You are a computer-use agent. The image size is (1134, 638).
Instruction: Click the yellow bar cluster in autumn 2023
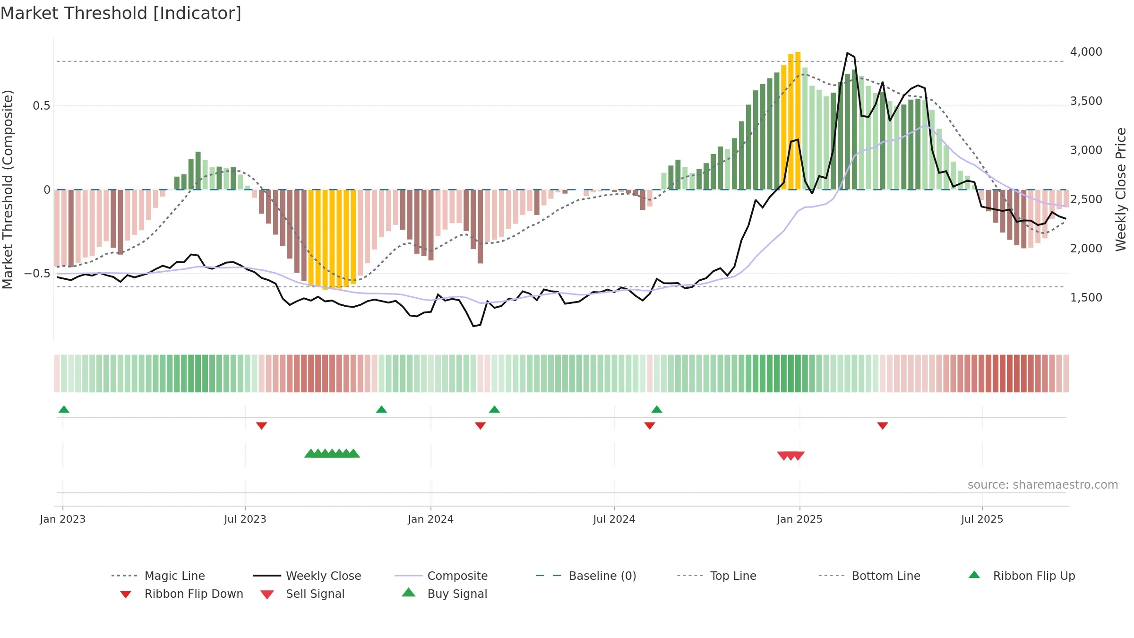tap(332, 239)
